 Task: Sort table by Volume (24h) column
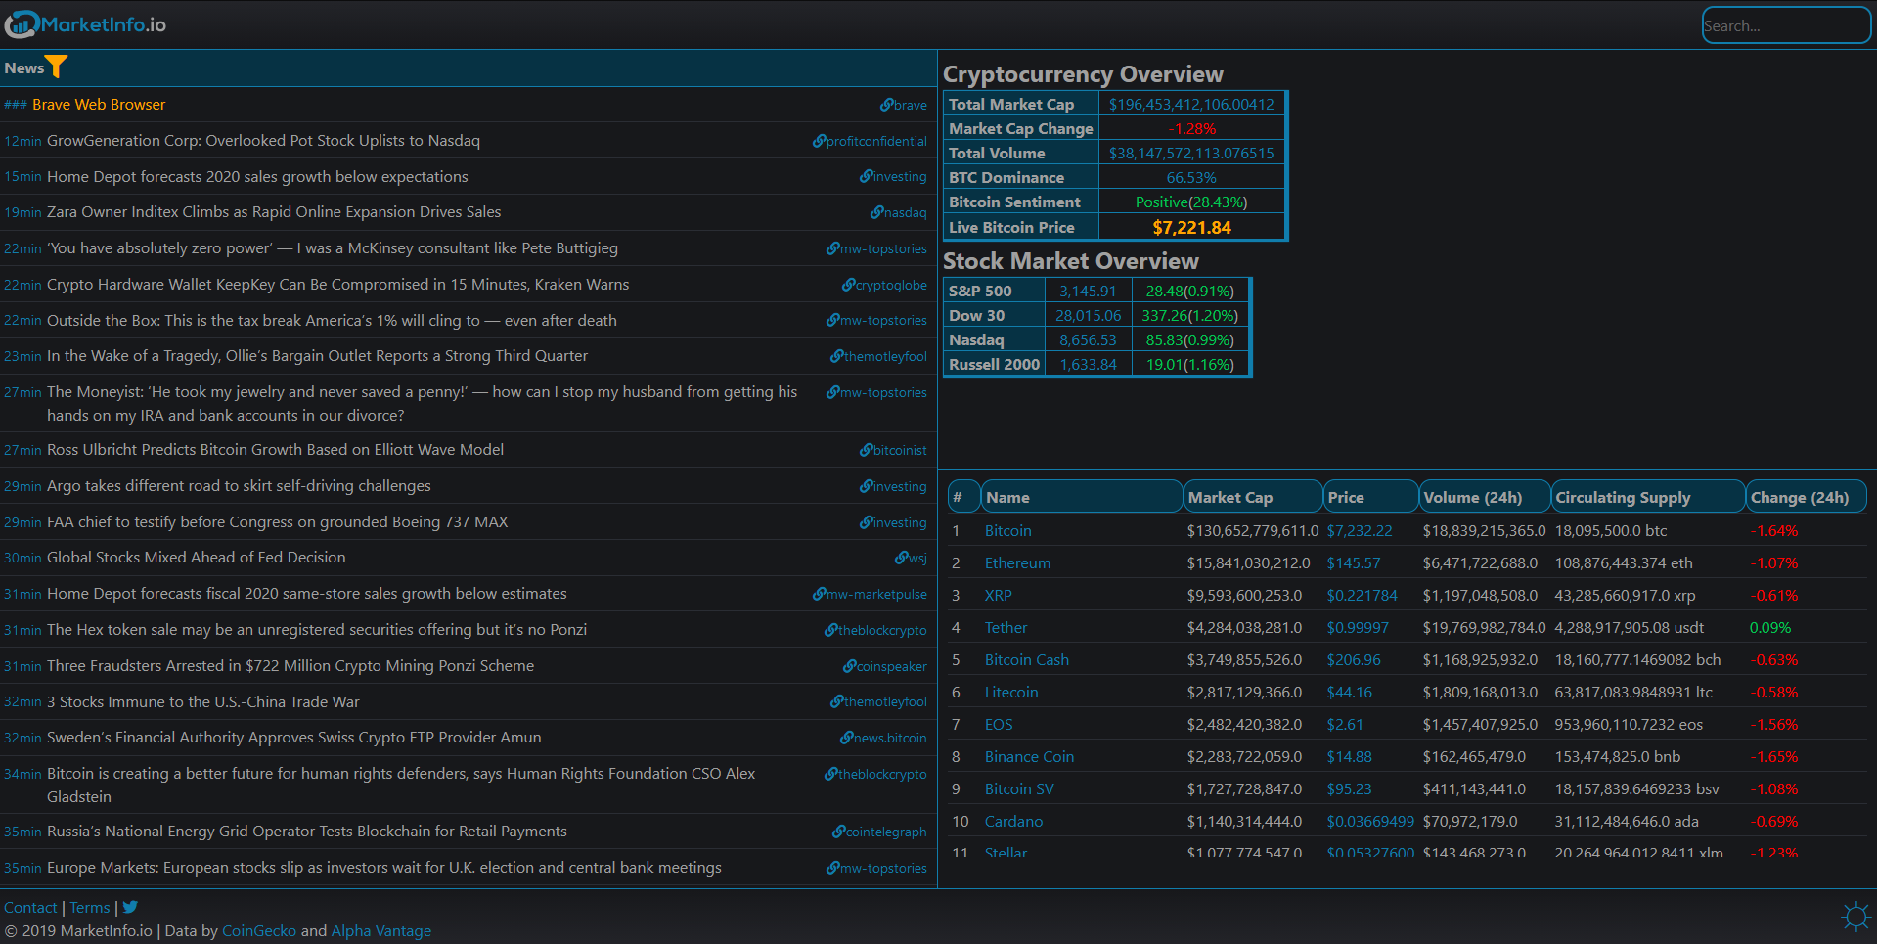pyautogui.click(x=1484, y=497)
